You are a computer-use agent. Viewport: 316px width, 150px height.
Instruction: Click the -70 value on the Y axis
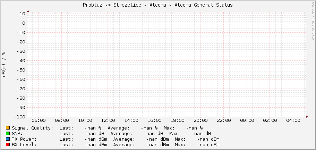(21, 89)
